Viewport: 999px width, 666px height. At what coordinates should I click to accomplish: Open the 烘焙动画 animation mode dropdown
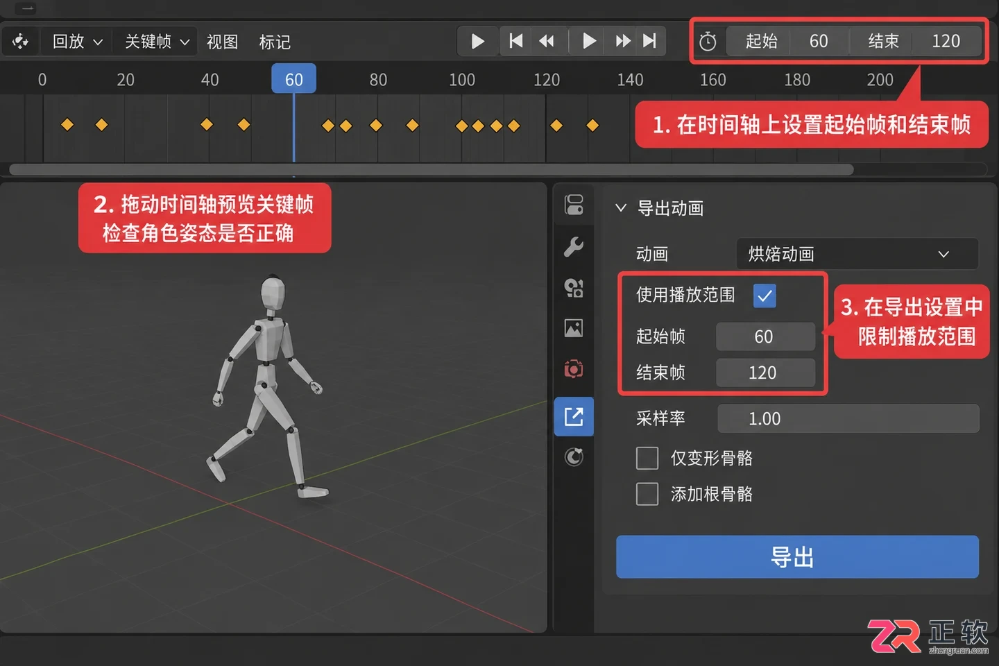(857, 254)
